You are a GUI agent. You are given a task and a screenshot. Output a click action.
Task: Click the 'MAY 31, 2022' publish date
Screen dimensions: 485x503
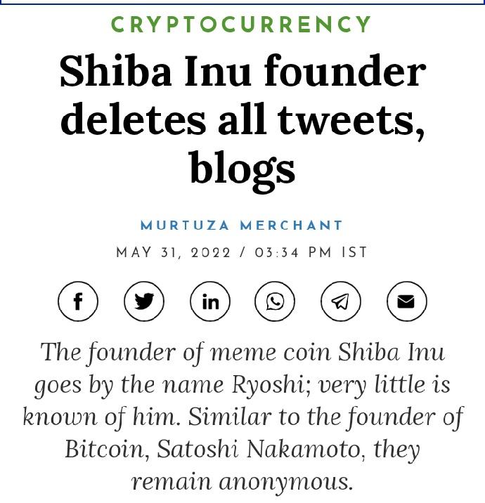click(174, 252)
